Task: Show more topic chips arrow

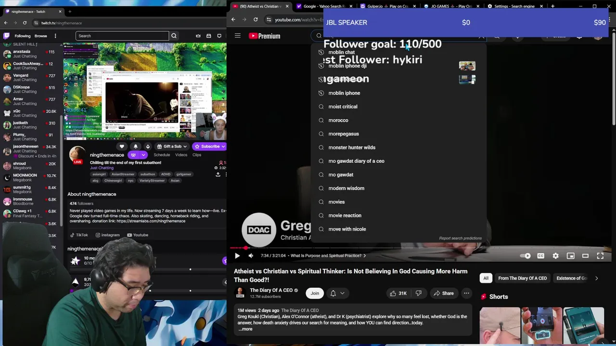Action: [596, 278]
